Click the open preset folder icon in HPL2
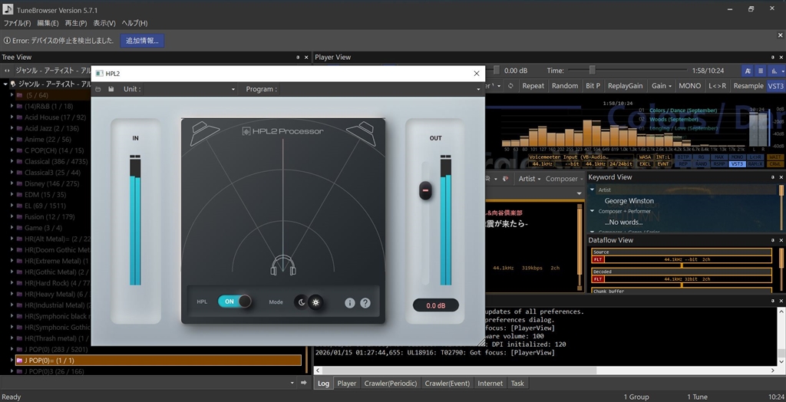 pos(98,90)
